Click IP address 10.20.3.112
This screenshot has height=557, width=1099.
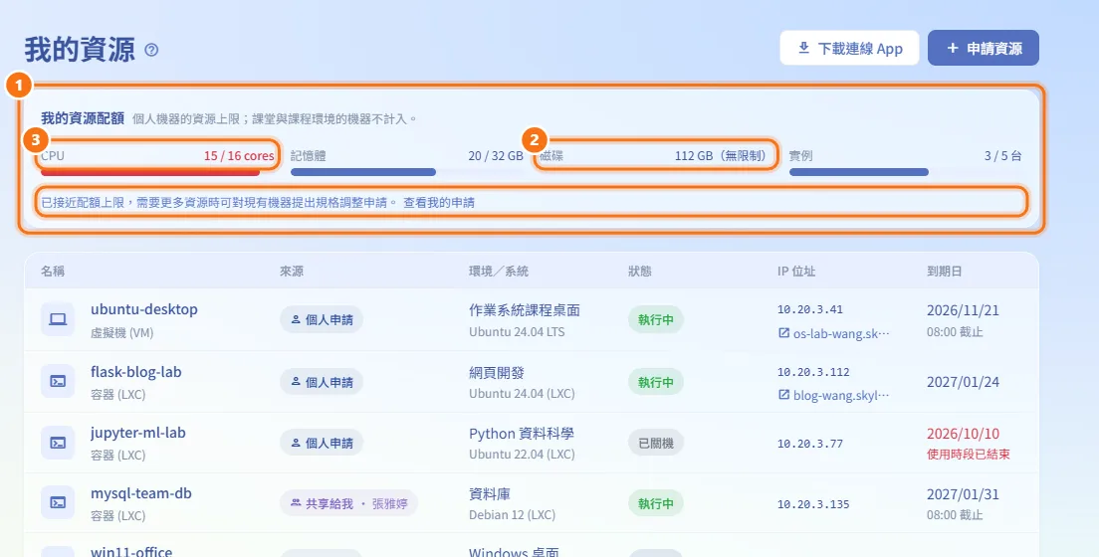coord(813,371)
